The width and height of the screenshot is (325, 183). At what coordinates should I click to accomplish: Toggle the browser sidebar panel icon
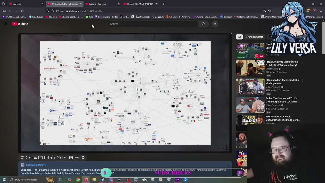coord(4,11)
